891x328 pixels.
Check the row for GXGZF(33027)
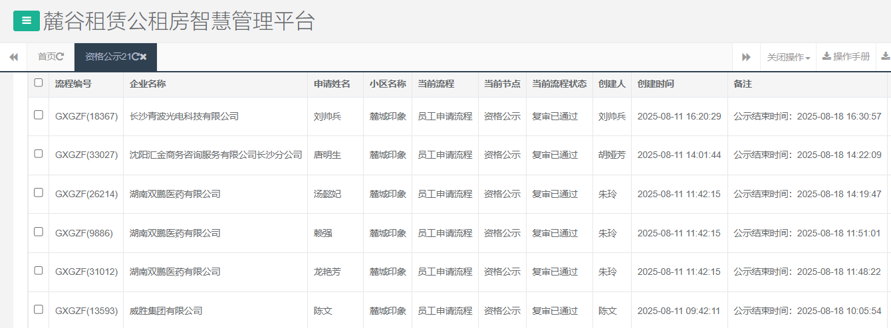[x=39, y=154]
